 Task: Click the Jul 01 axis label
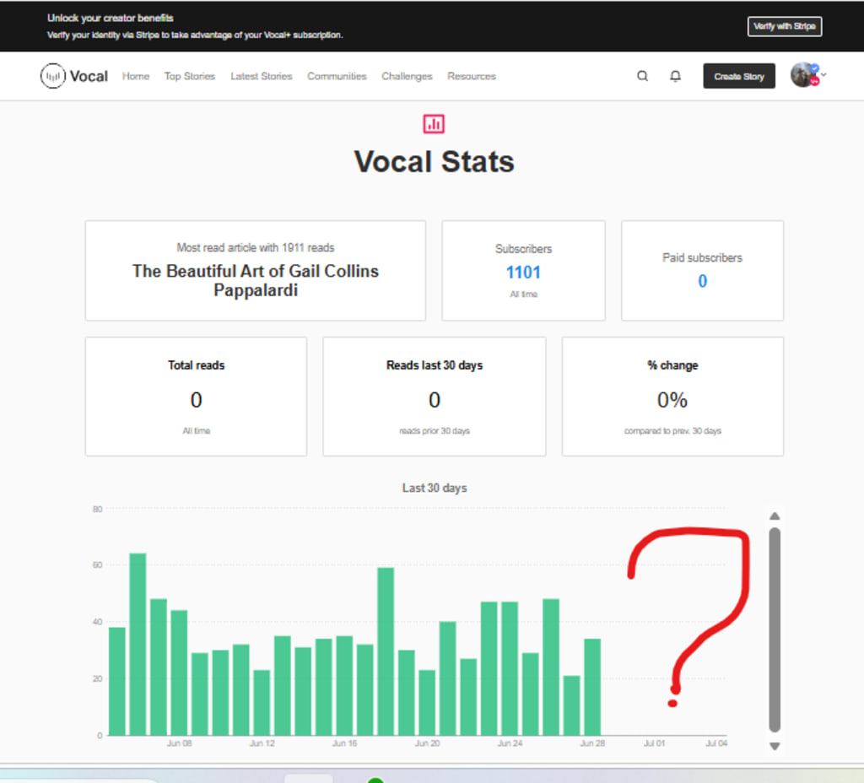click(654, 743)
